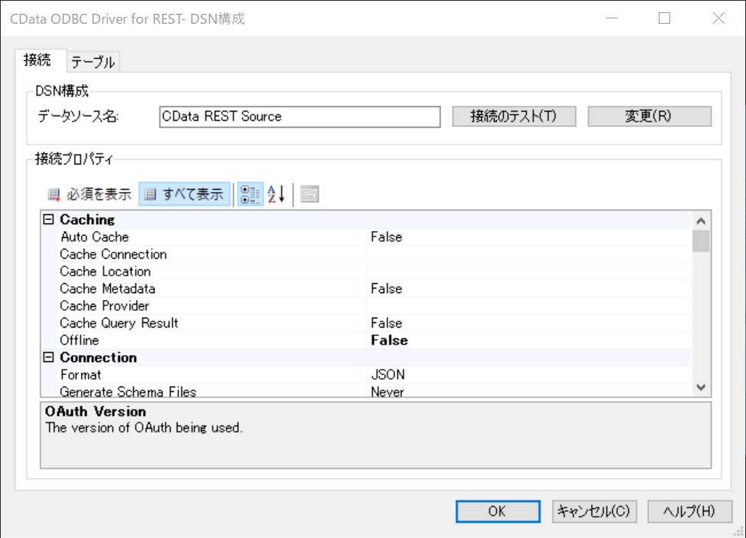Open help with ヘルプ(H) button

pos(690,511)
